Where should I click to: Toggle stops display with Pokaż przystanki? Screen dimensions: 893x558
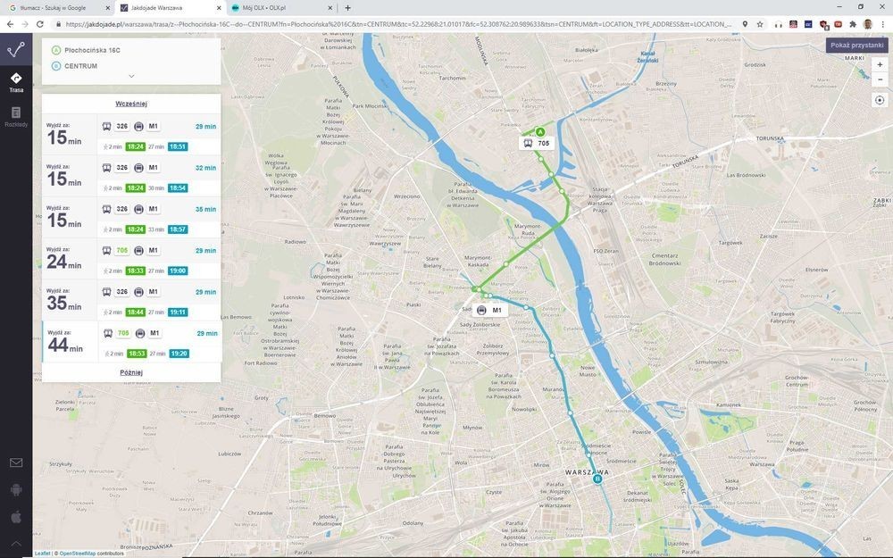(x=856, y=45)
